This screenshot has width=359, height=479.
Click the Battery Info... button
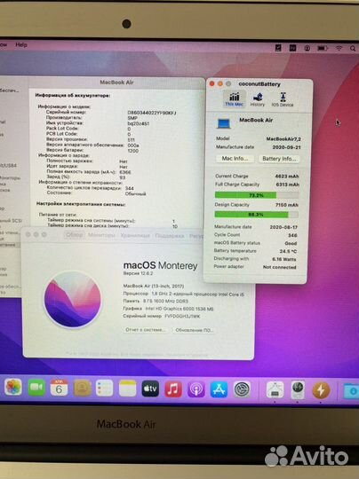click(279, 159)
